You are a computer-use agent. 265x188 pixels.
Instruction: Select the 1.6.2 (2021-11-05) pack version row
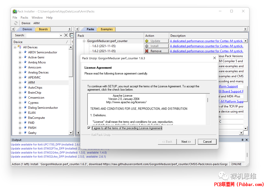(x=104, y=51)
